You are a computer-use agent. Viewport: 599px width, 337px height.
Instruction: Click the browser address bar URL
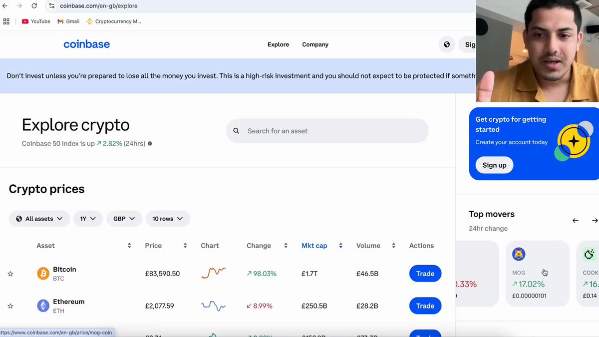click(99, 6)
